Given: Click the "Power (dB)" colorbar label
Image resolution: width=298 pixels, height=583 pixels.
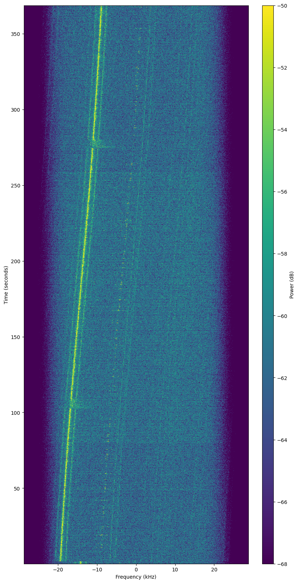Looking at the screenshot, I should coord(292,285).
